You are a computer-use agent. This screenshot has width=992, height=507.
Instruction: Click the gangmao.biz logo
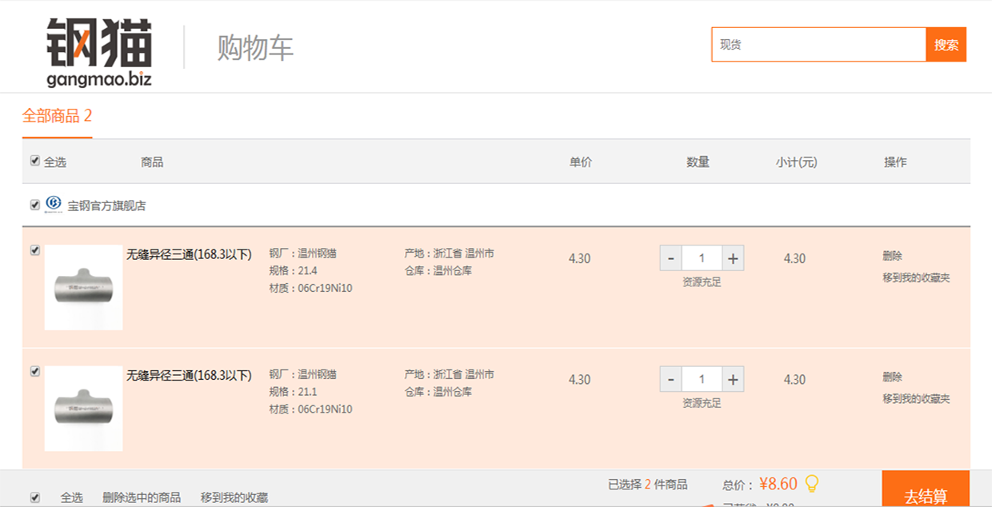click(x=99, y=51)
